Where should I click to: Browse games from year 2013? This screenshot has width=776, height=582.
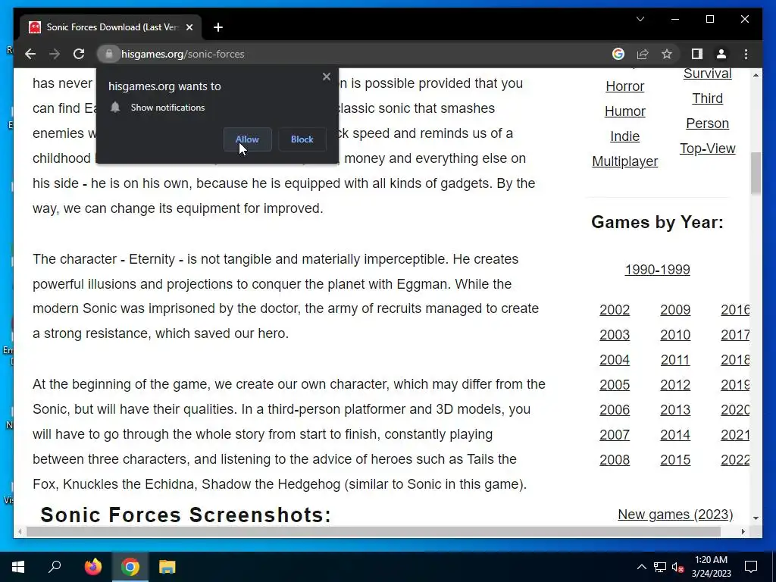pyautogui.click(x=675, y=410)
